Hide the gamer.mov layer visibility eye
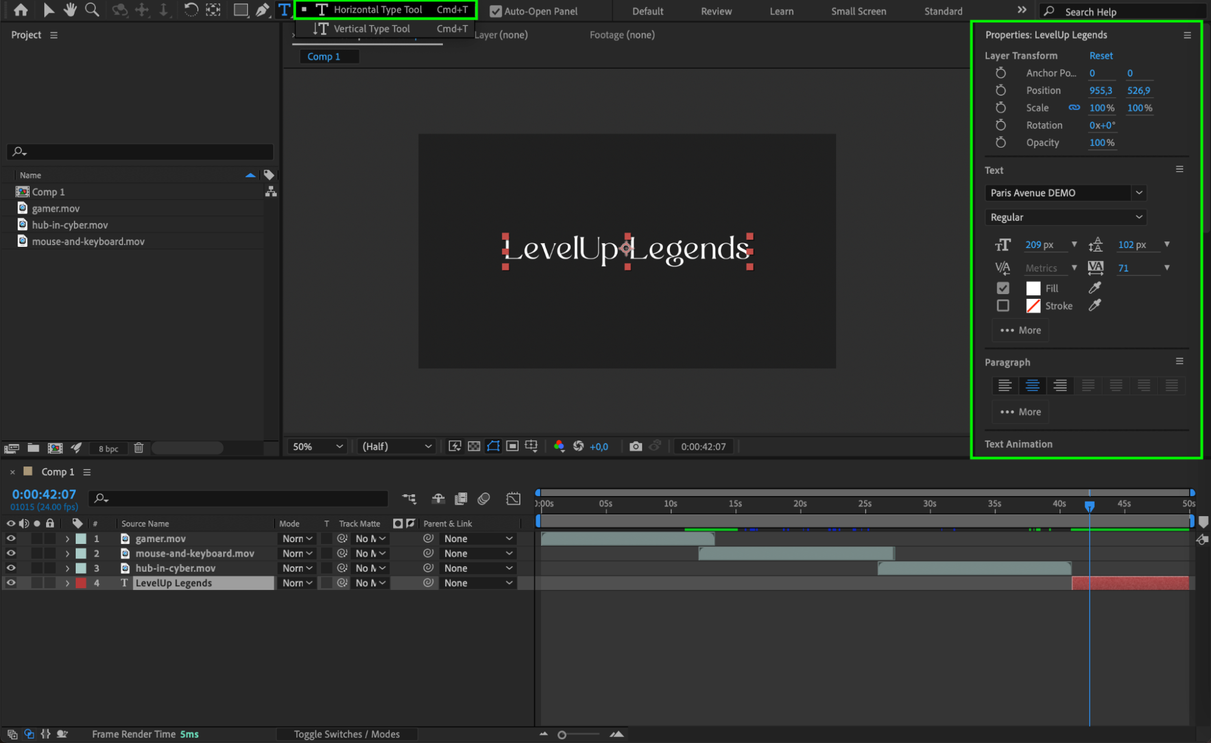Image resolution: width=1211 pixels, height=743 pixels. (x=11, y=538)
